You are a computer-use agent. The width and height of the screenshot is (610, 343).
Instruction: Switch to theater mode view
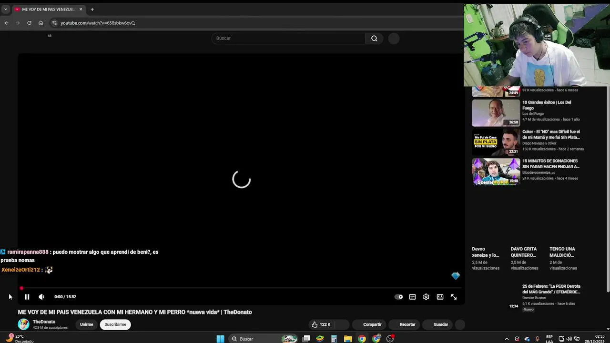click(440, 297)
